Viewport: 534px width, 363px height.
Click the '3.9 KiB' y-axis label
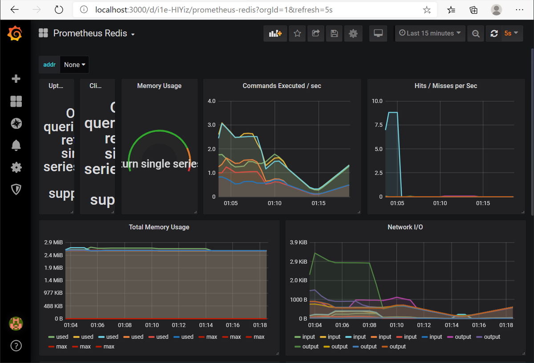pos(299,243)
